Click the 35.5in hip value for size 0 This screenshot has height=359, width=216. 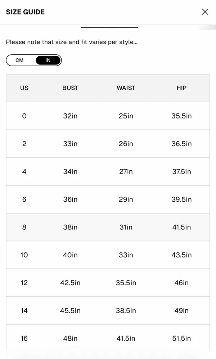click(x=181, y=116)
